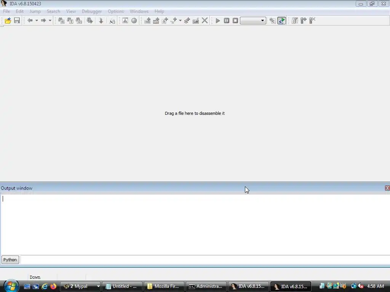This screenshot has width=390, height=292.
Task: Click the convert to ASCII string icon
Action: (x=165, y=21)
